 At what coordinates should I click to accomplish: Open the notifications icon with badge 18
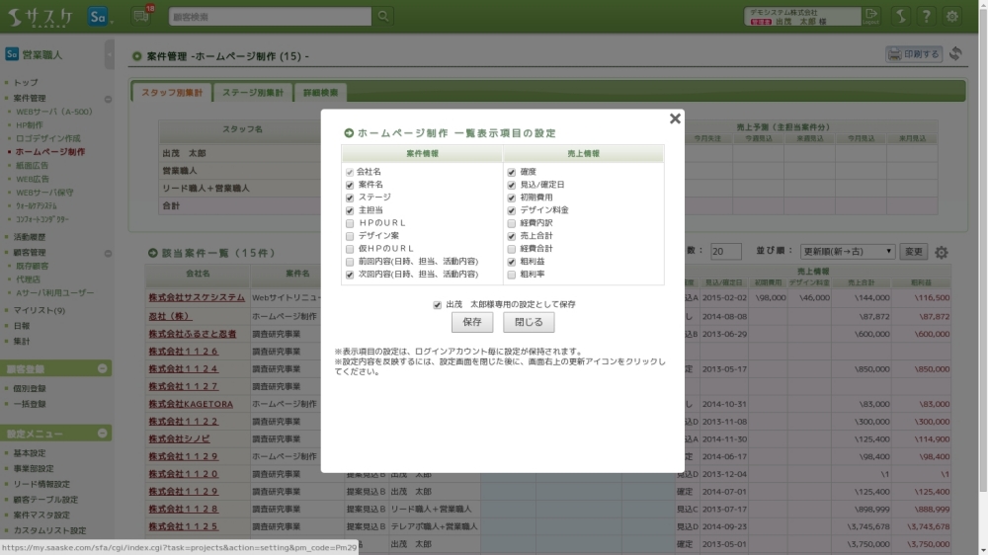click(x=140, y=16)
